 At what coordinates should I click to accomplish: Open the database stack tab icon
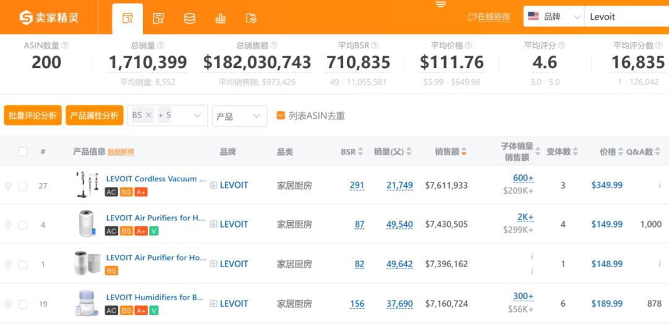click(190, 19)
